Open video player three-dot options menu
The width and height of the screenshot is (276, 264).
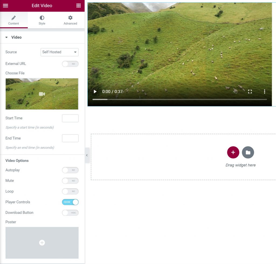[x=264, y=92]
